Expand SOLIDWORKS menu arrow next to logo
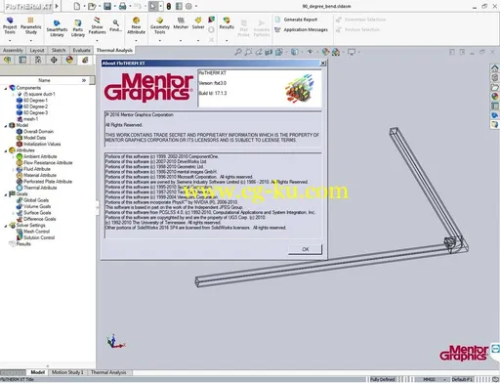Screen dimensions: 500x383 tap(57, 6)
